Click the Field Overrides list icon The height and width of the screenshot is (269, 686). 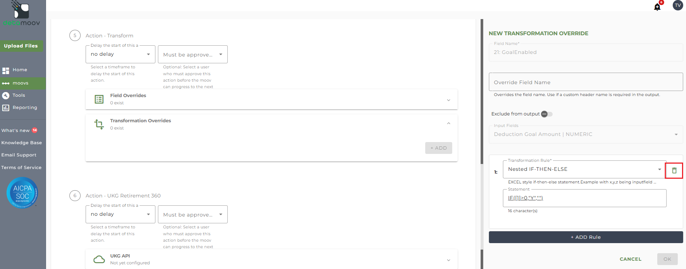pos(99,99)
